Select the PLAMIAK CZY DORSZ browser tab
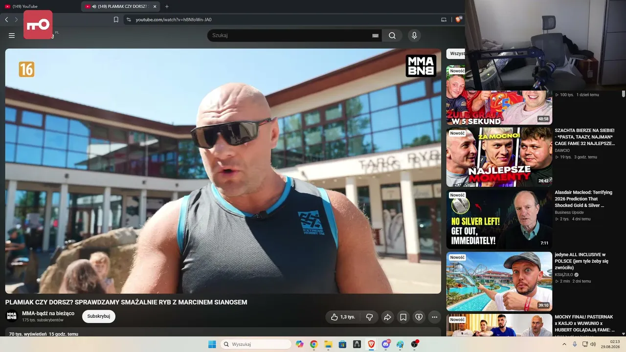 121,6
